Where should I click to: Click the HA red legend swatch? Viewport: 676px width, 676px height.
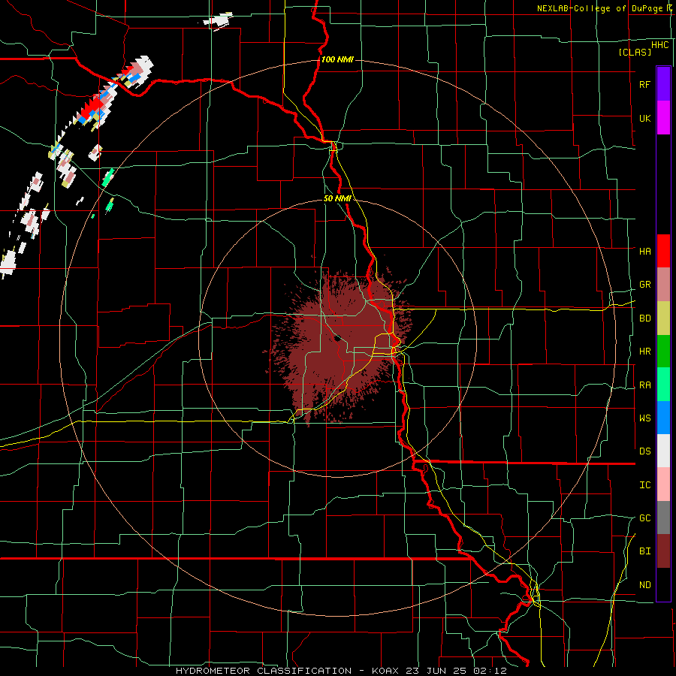coord(663,251)
